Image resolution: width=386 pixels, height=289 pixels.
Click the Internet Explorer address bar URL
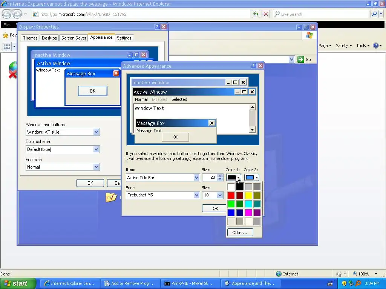(x=141, y=14)
